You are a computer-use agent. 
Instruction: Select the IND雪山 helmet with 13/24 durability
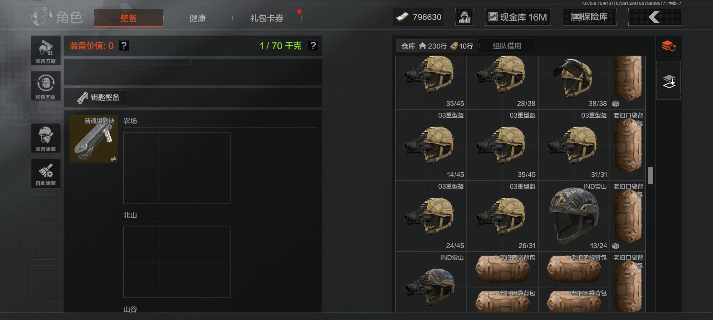(x=574, y=216)
